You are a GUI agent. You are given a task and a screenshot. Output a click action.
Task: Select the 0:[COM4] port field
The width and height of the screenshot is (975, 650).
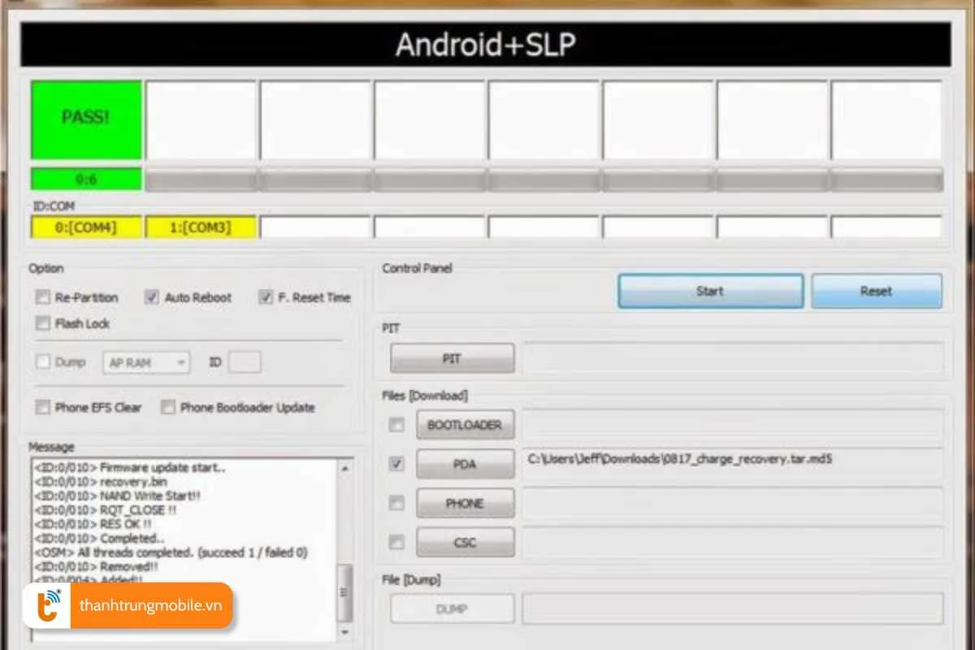click(86, 227)
